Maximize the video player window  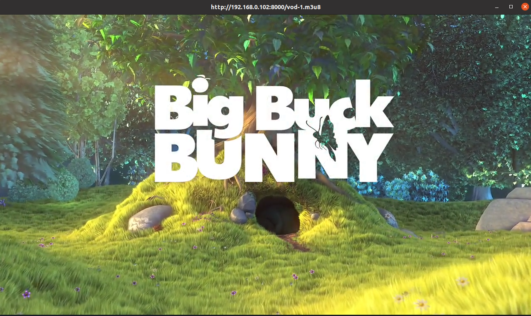pos(511,7)
